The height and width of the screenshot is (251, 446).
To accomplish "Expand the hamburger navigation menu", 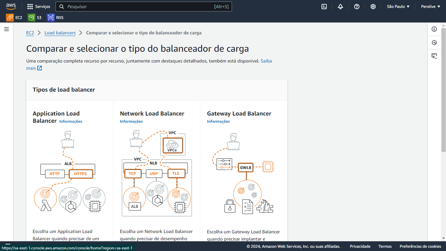I will pos(7,29).
